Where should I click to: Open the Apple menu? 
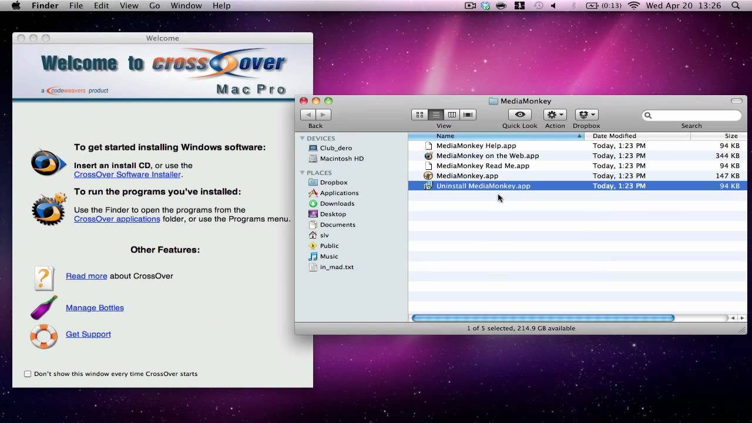[16, 5]
